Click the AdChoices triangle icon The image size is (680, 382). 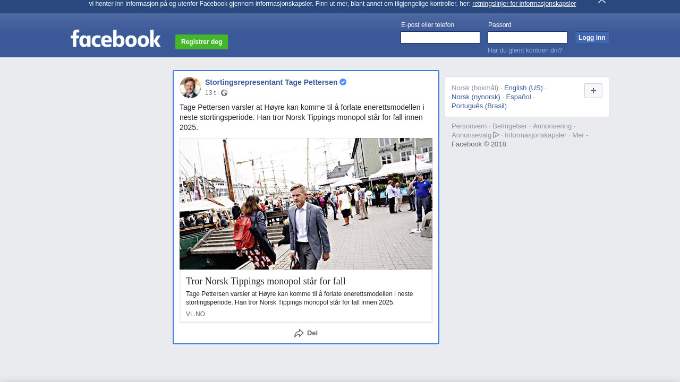pos(496,135)
